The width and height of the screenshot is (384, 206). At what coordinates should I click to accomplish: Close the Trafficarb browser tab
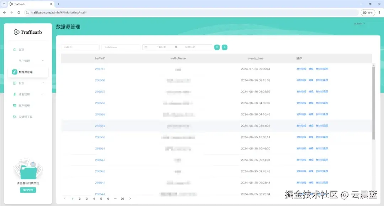(x=51, y=4)
